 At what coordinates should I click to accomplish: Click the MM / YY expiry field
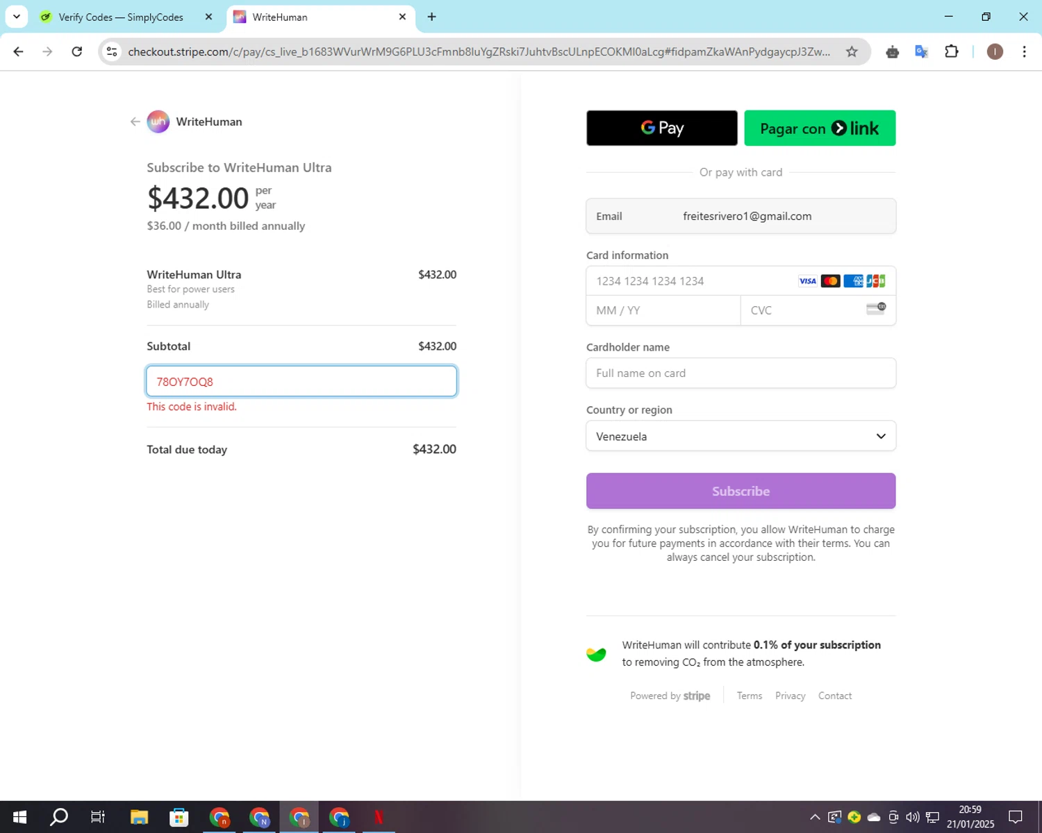pyautogui.click(x=663, y=310)
